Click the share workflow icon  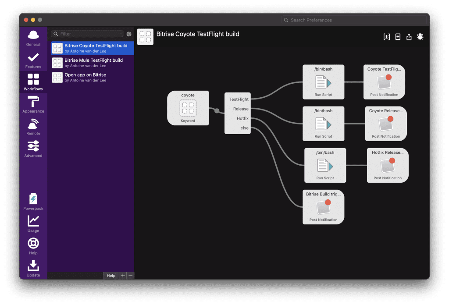tap(409, 37)
